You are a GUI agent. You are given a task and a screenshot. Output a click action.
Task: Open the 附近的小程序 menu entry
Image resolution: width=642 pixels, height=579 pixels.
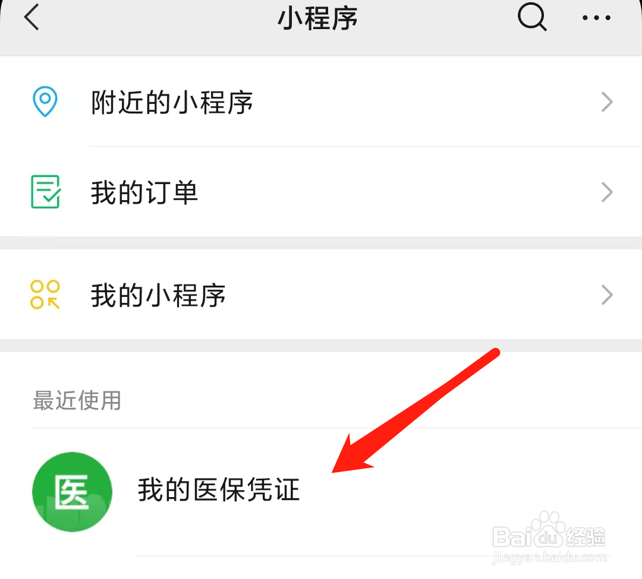321,102
